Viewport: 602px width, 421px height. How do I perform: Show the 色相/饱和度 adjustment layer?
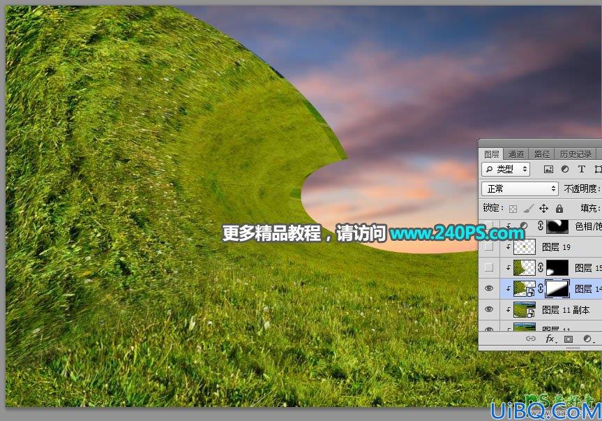(489, 226)
